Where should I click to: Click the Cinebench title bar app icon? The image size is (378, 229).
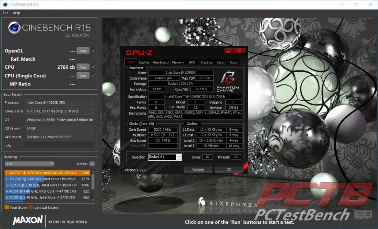pos(5,5)
